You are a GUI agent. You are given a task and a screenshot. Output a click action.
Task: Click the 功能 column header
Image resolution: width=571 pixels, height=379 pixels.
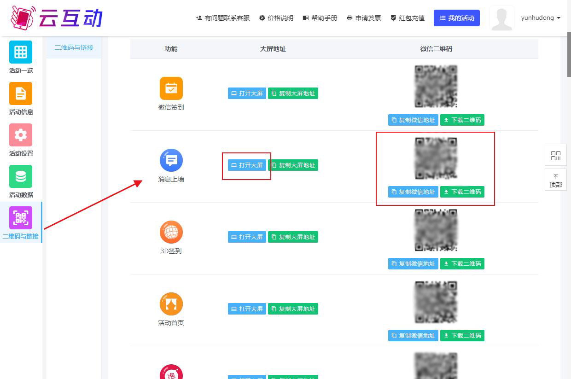click(171, 49)
